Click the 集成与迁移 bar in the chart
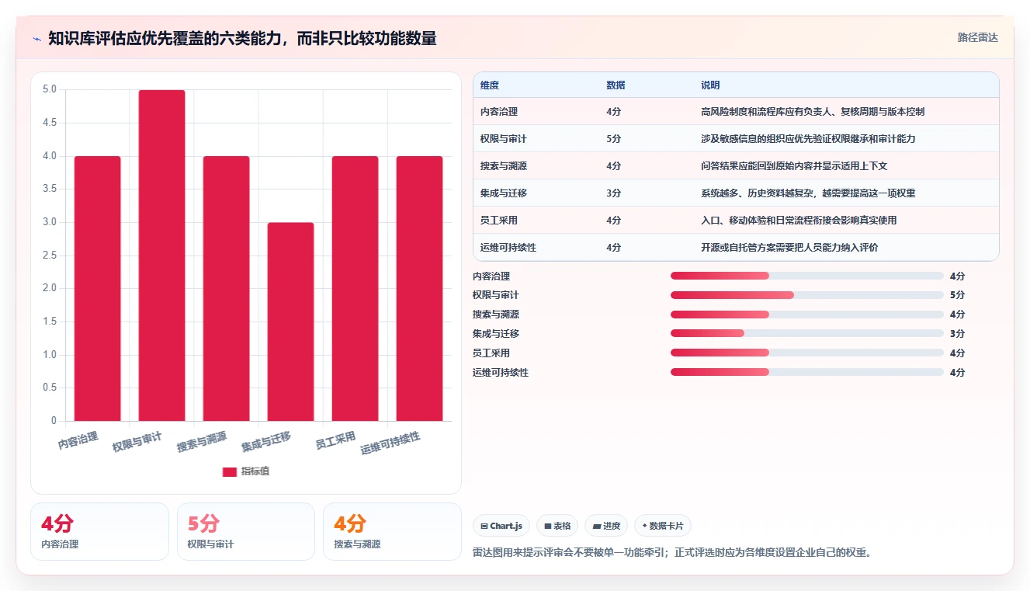1030x591 pixels. (x=291, y=322)
